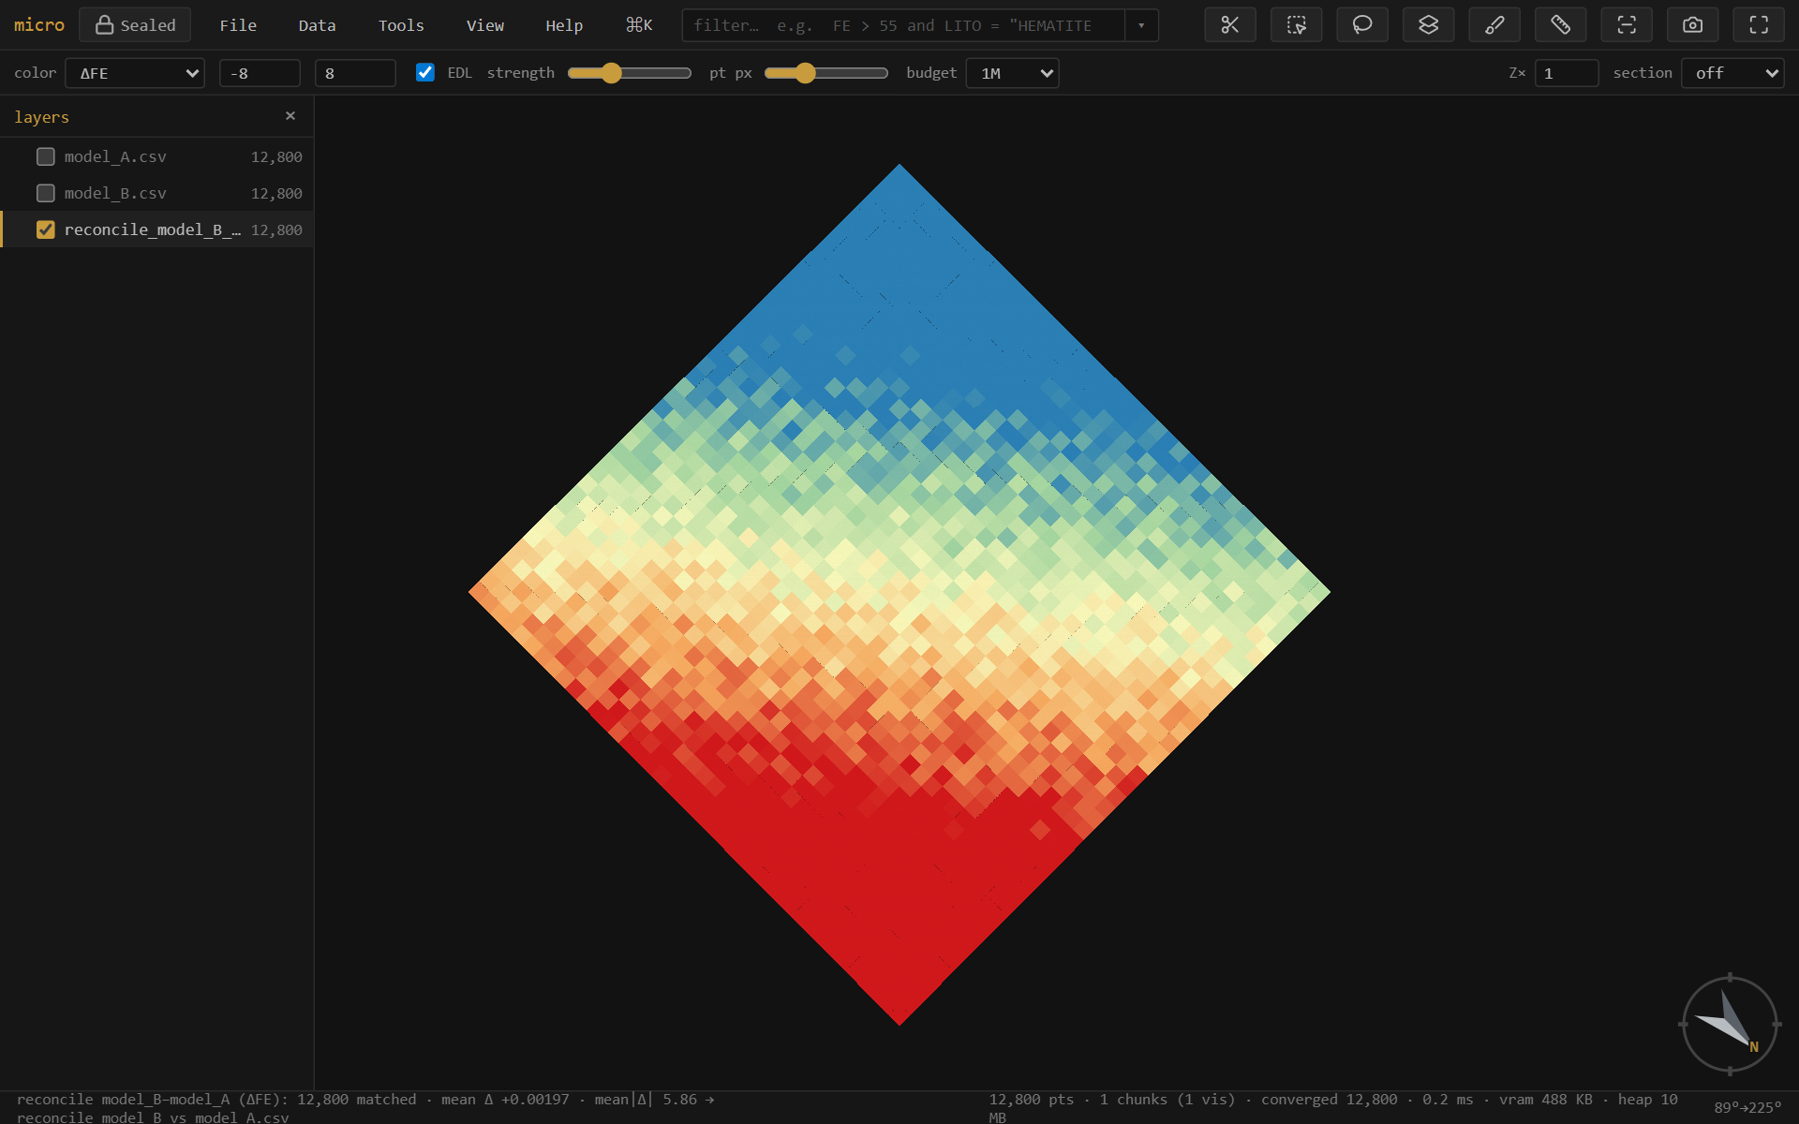Enable model_B.csv layer visibility
This screenshot has width=1799, height=1124.
[x=45, y=193]
